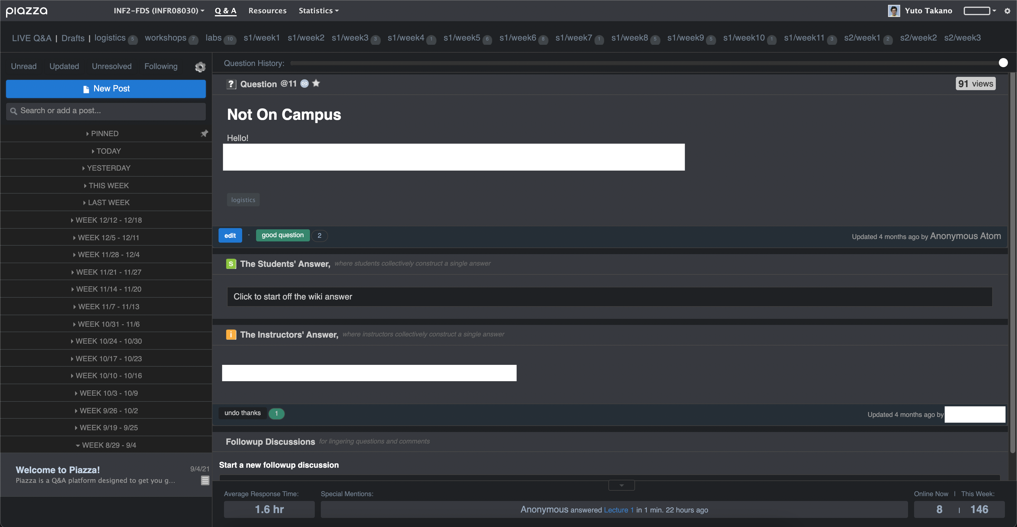Image resolution: width=1017 pixels, height=527 pixels.
Task: Click the question mark icon on post
Action: (x=231, y=83)
